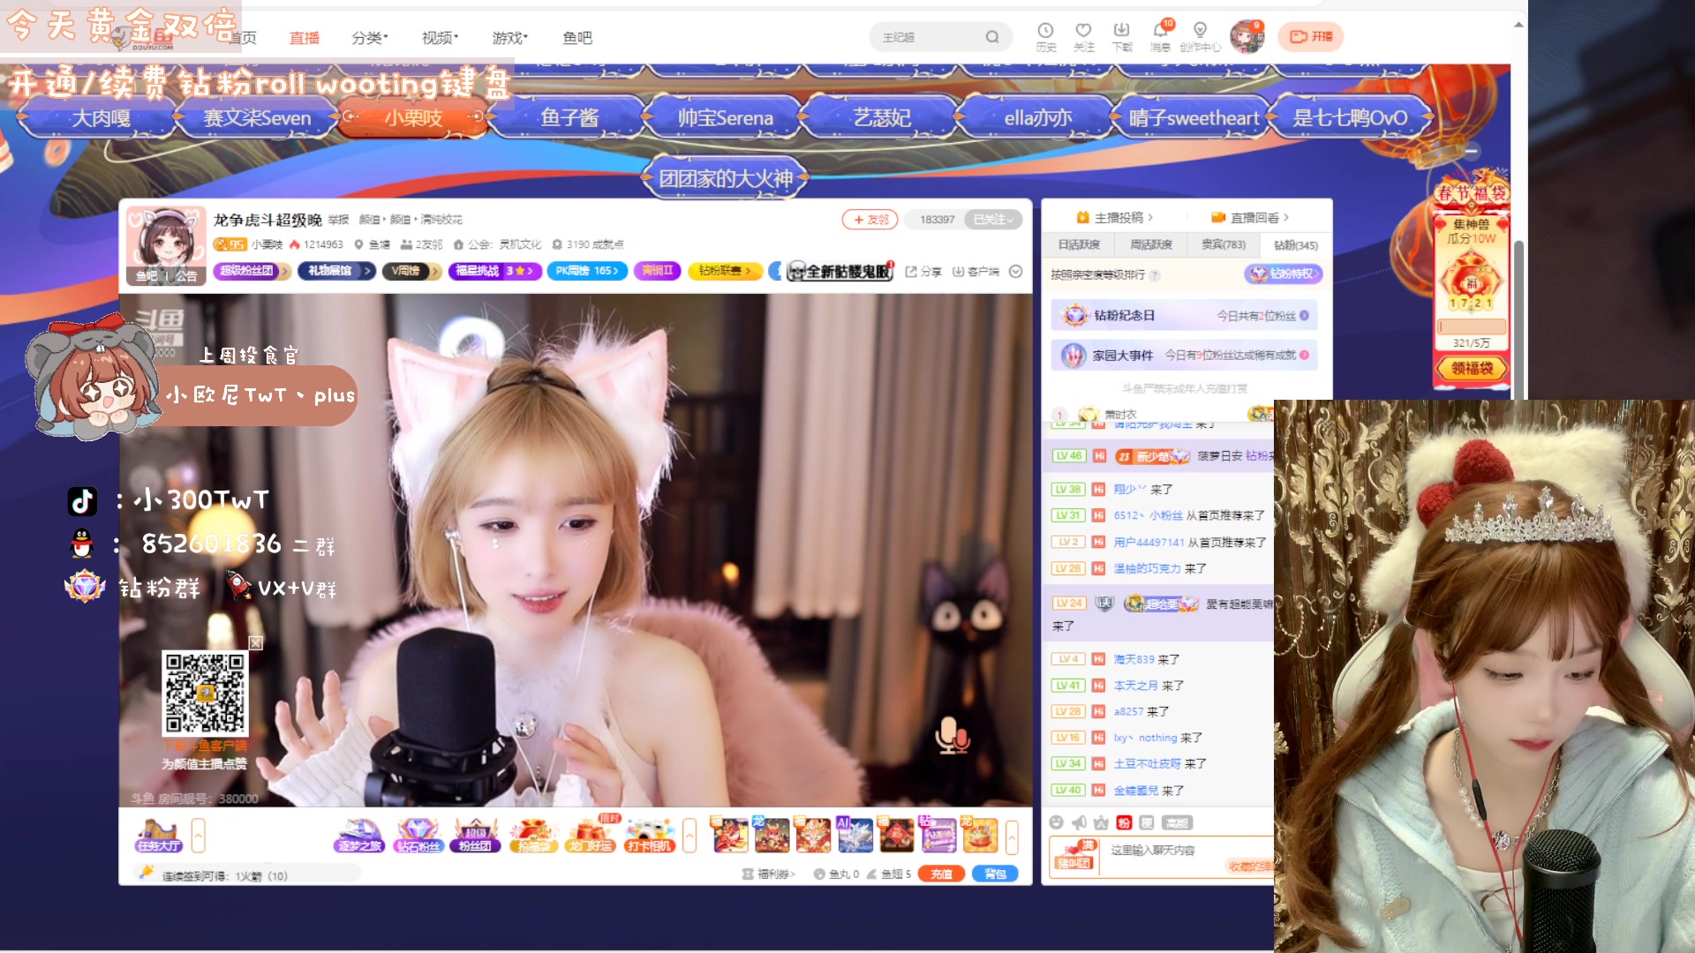Open the 福利券 coupon link

pos(769,874)
